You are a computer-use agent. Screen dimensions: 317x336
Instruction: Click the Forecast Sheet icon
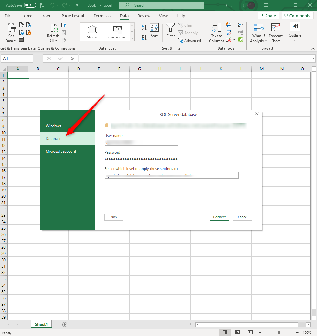[x=275, y=33]
